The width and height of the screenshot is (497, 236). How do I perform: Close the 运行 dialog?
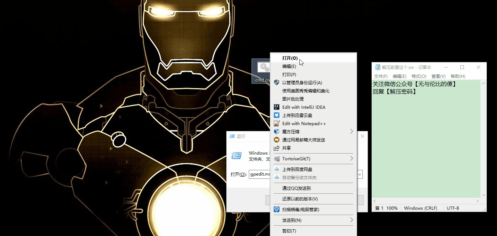[362, 136]
